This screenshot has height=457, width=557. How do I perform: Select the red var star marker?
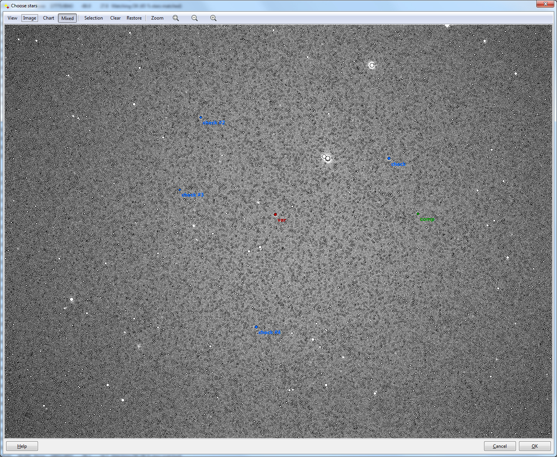pyautogui.click(x=275, y=214)
